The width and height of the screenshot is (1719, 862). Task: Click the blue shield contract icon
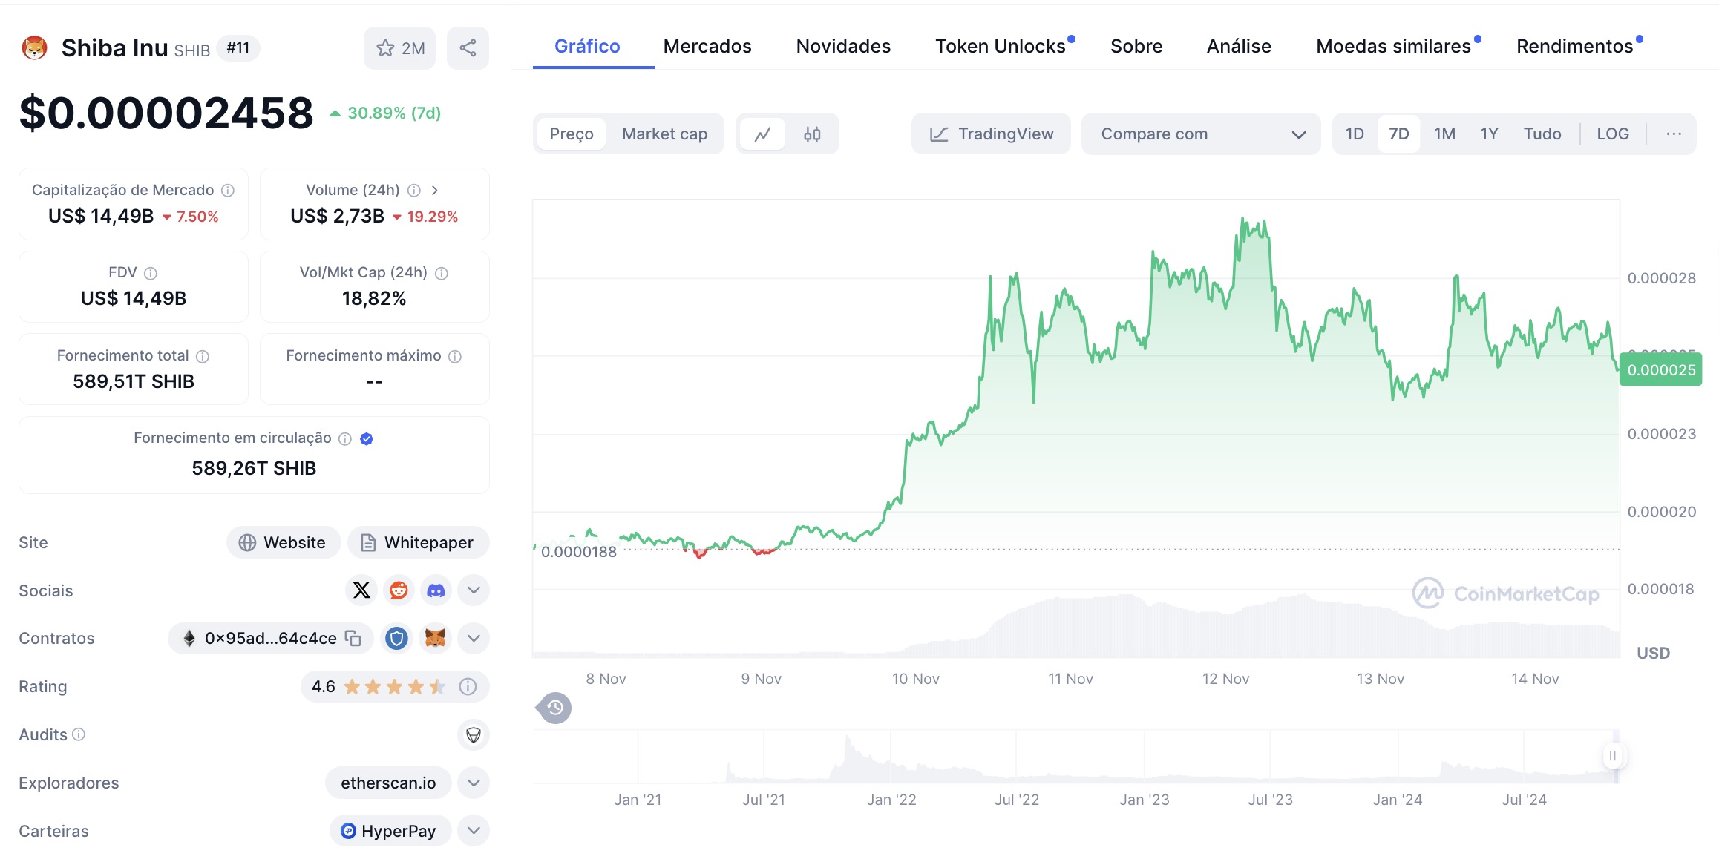397,638
